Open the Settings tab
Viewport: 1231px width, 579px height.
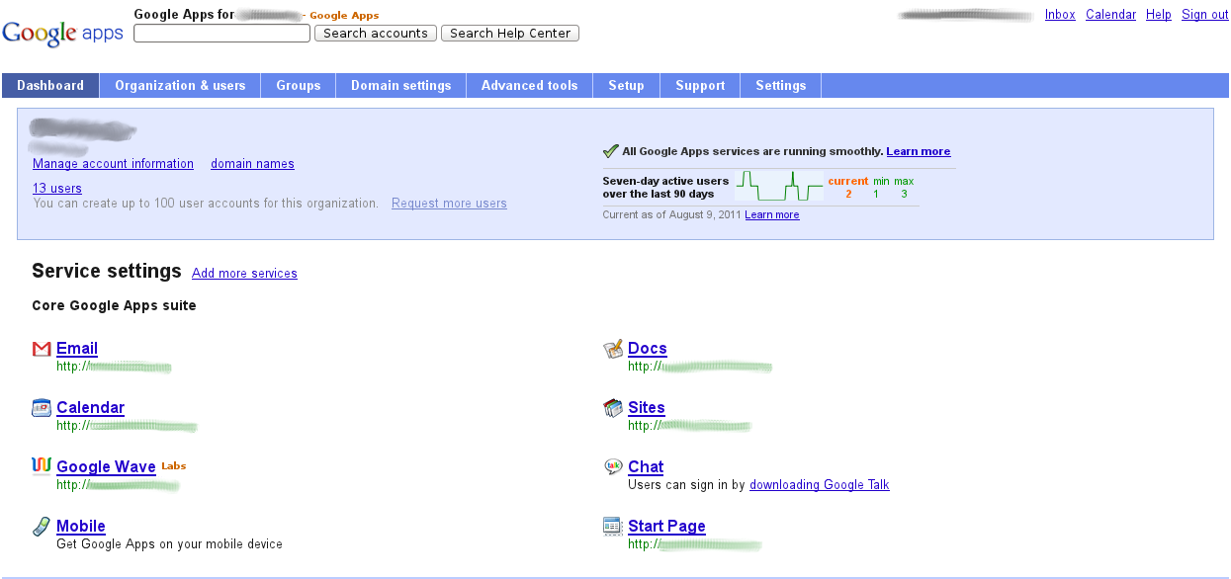(781, 86)
